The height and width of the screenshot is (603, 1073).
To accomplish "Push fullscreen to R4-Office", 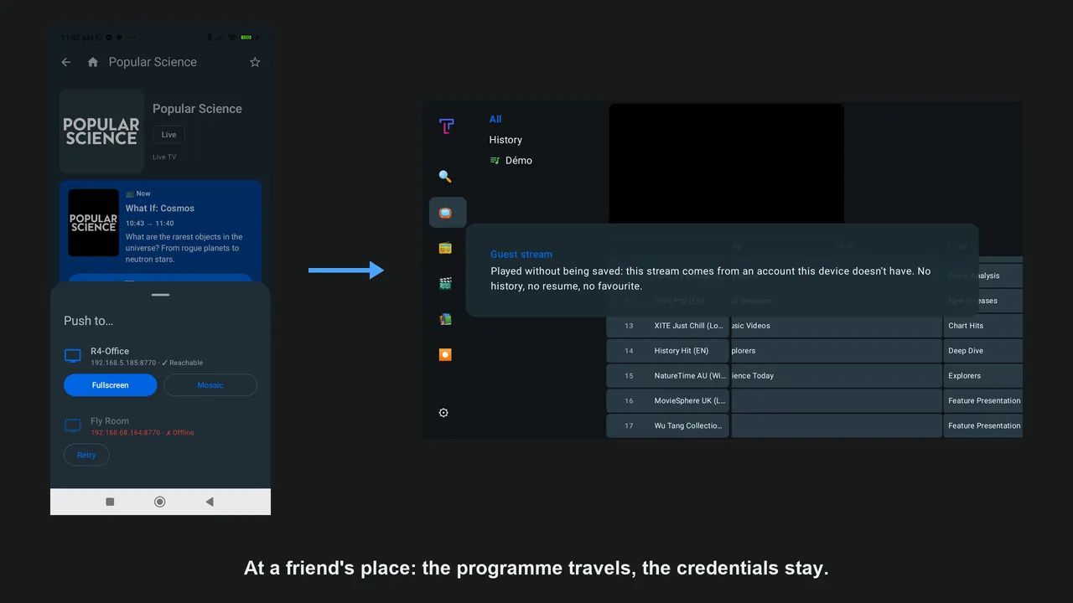I will (111, 385).
